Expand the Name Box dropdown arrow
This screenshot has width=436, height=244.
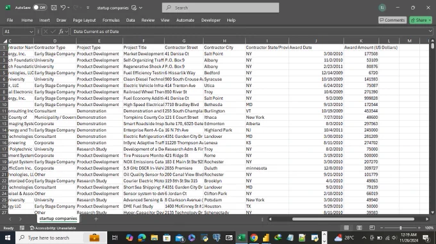[31, 32]
